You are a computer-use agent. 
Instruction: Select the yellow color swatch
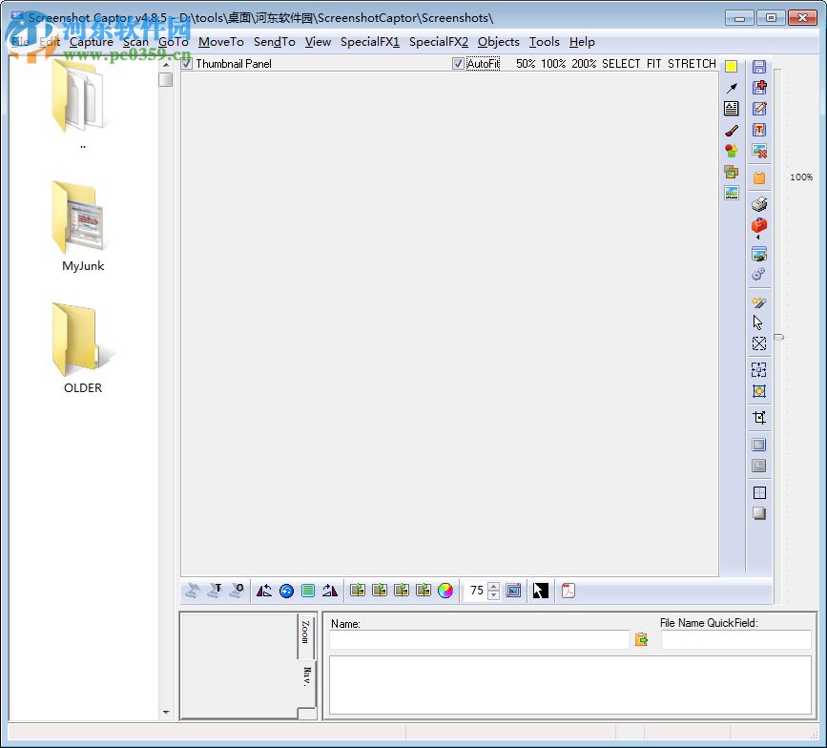click(730, 66)
